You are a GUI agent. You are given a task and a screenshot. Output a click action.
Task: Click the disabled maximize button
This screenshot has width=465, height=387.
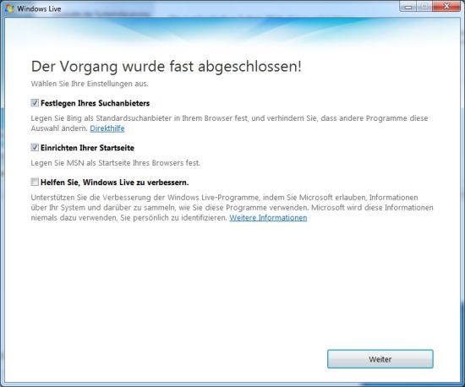[424, 7]
